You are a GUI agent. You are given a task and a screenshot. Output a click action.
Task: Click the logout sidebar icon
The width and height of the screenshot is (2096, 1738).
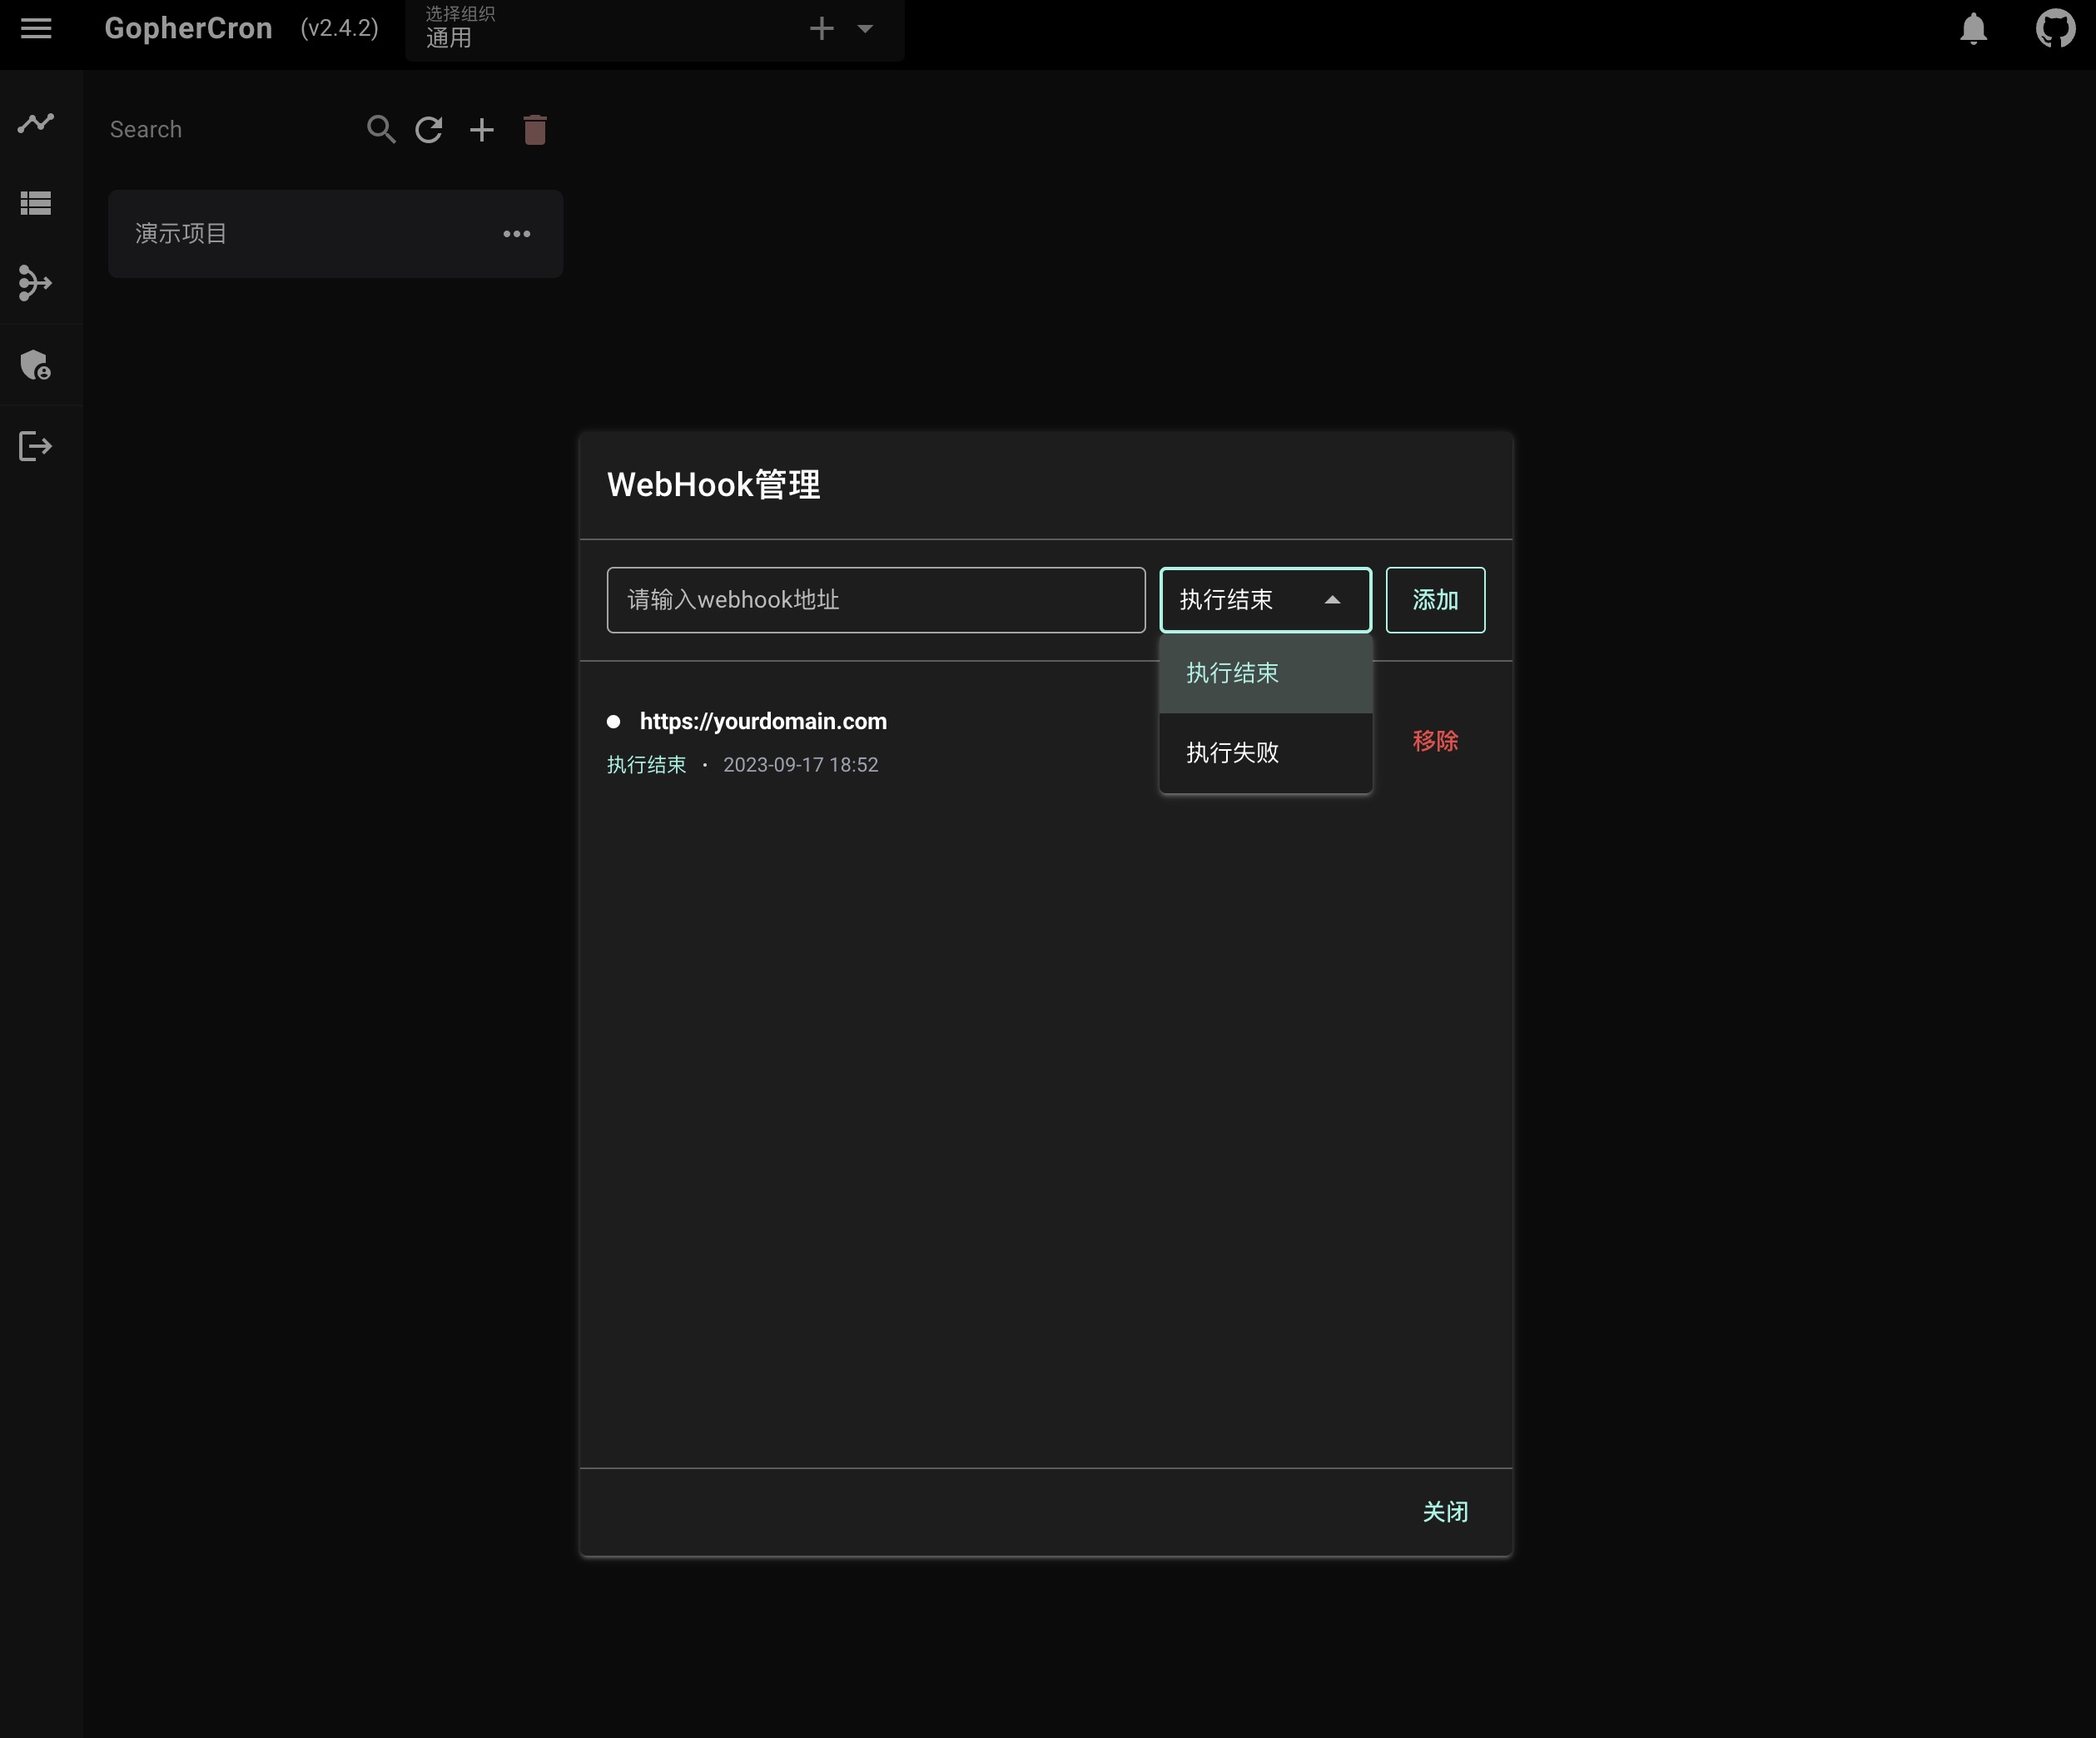pos(36,446)
